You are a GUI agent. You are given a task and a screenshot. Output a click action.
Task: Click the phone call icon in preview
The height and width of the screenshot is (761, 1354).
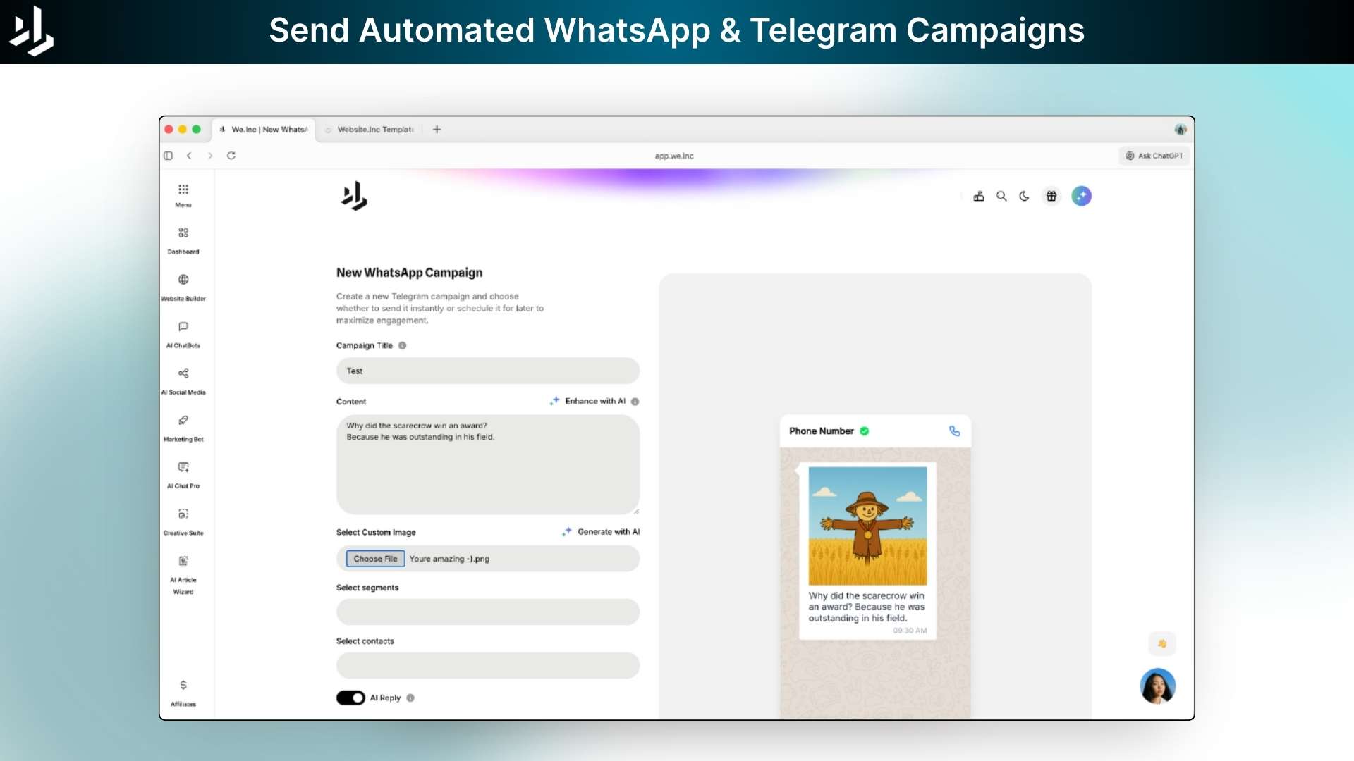click(x=954, y=431)
